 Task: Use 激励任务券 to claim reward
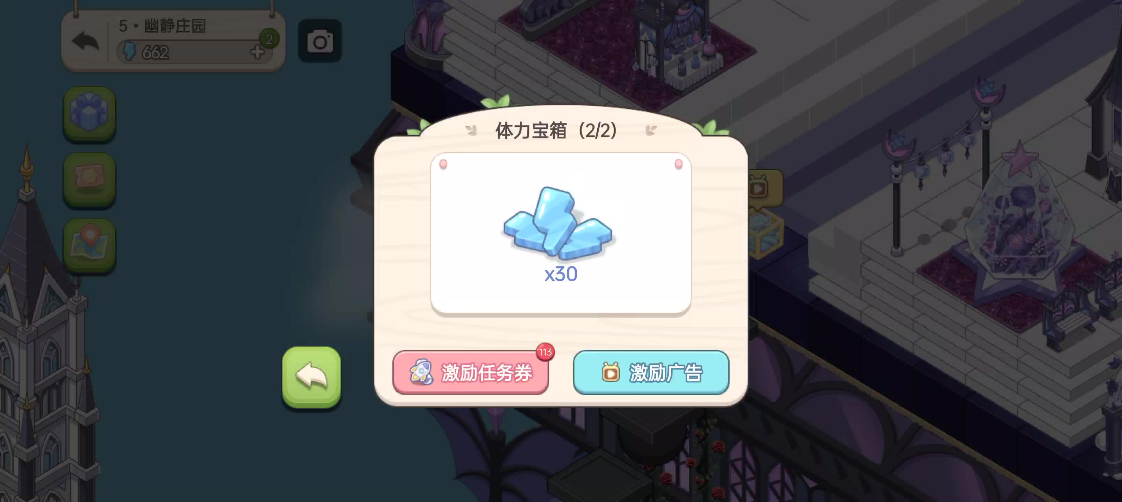471,373
